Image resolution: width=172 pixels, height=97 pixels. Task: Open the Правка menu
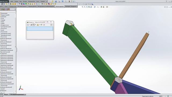[16, 1]
